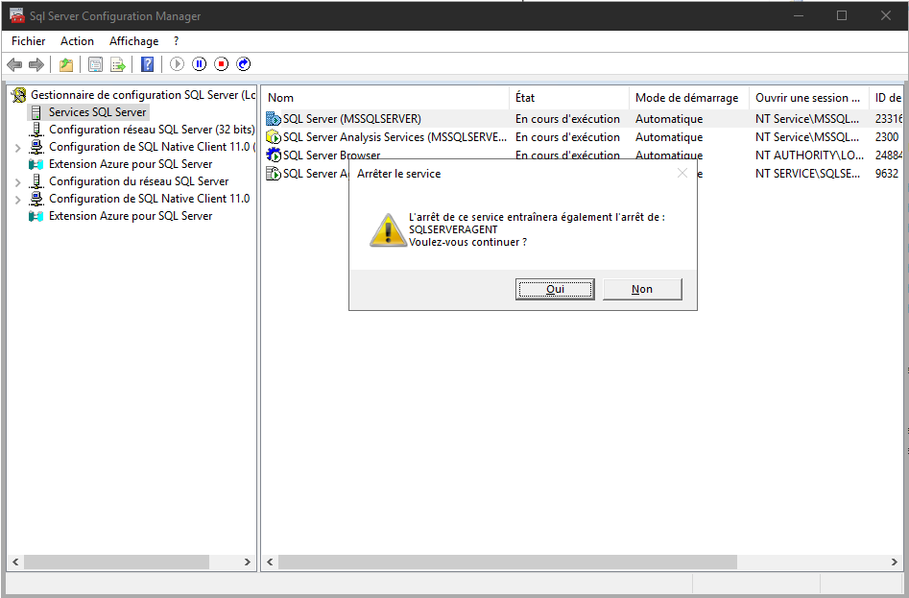Expand the Configuration du réseau SQL Server node
This screenshot has height=598, width=909.
tap(18, 182)
